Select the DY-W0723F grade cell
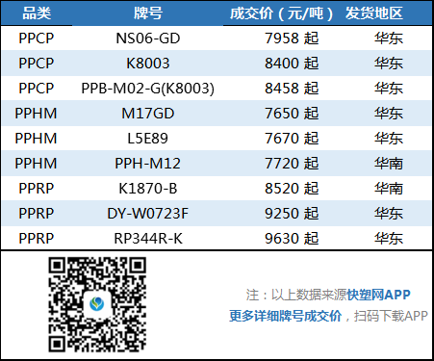Screen dimensions: 434x361 tap(148, 214)
